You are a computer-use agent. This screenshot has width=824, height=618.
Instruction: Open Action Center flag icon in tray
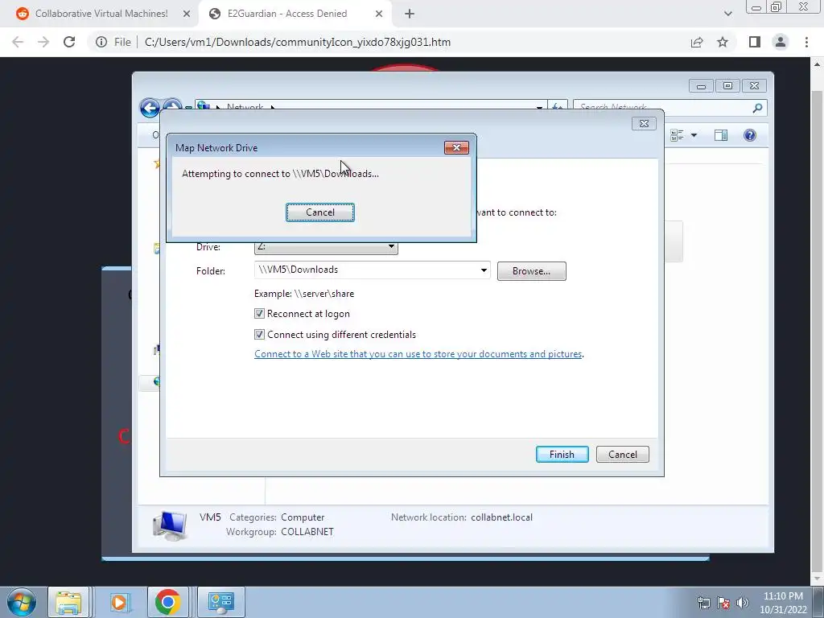[x=723, y=603]
